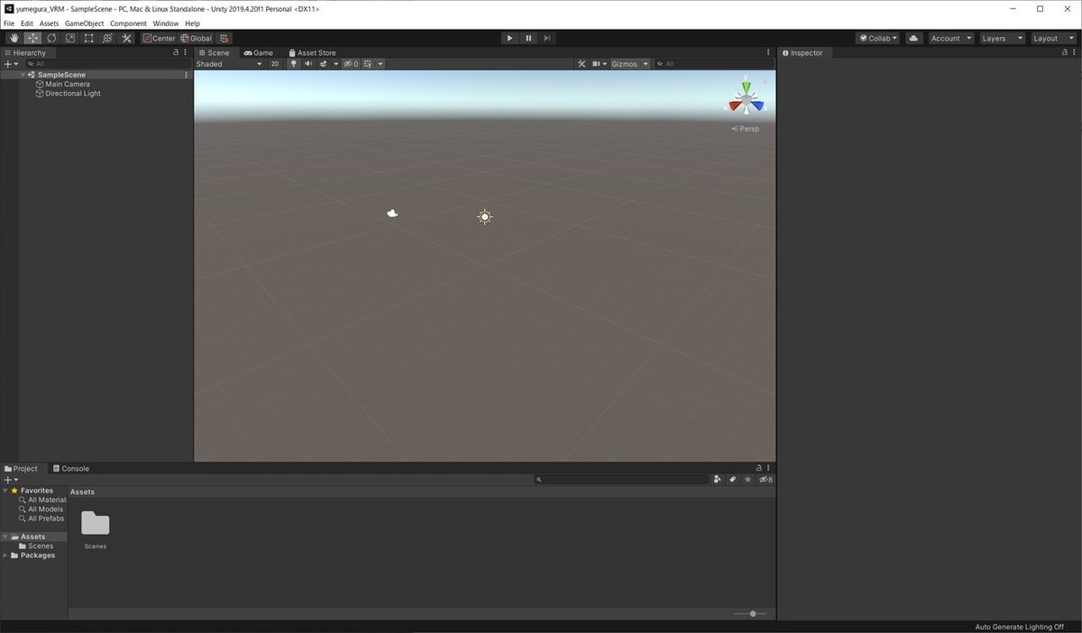Select the Scale tool

pos(70,38)
